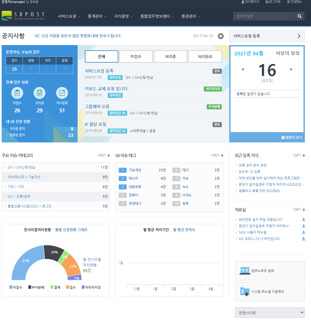This screenshot has width=311, height=321.
Task: Click the 처리완료 checkmark icon
Action: pos(62,93)
